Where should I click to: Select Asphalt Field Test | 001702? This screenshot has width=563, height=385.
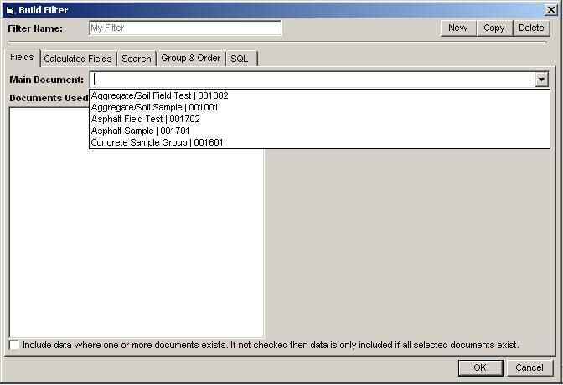pyautogui.click(x=144, y=119)
